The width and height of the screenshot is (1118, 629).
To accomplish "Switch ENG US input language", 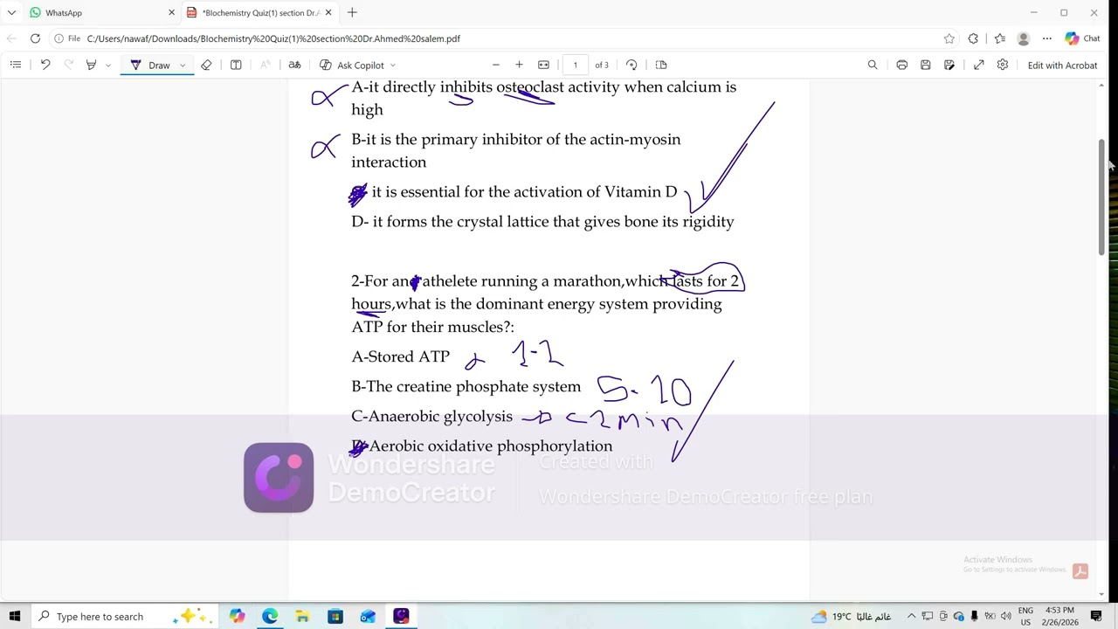I will click(x=1025, y=616).
